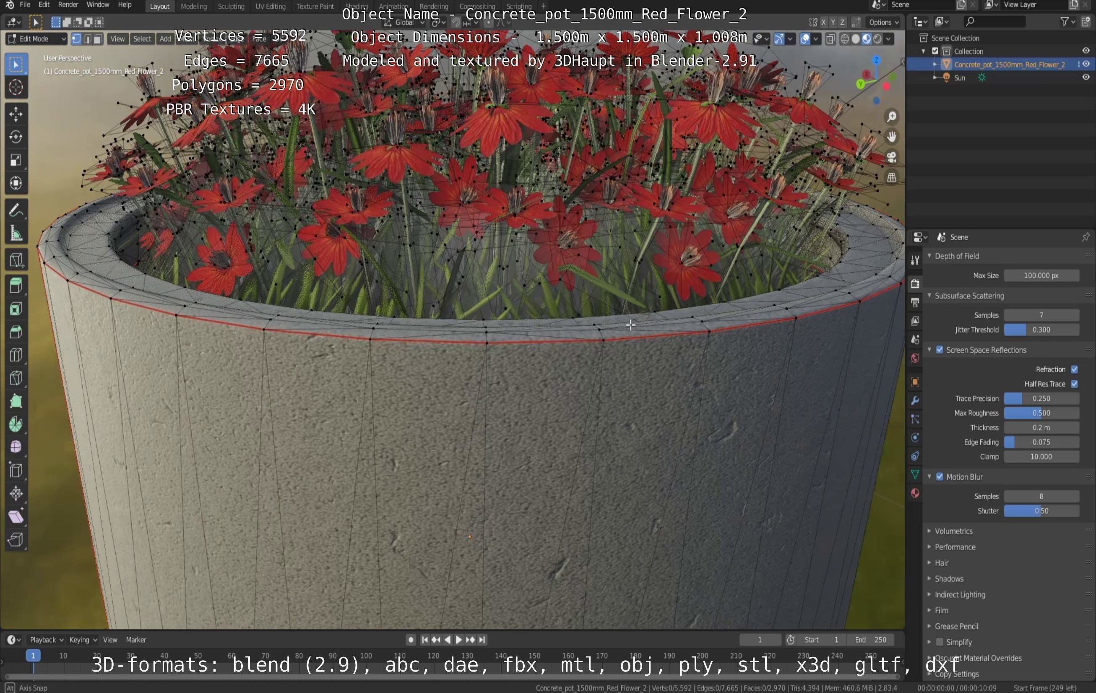The width and height of the screenshot is (1096, 693).
Task: Jump to the timeline start frame
Action: pos(424,640)
